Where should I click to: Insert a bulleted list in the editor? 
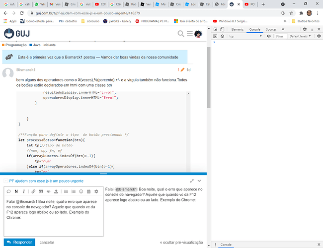66,191
